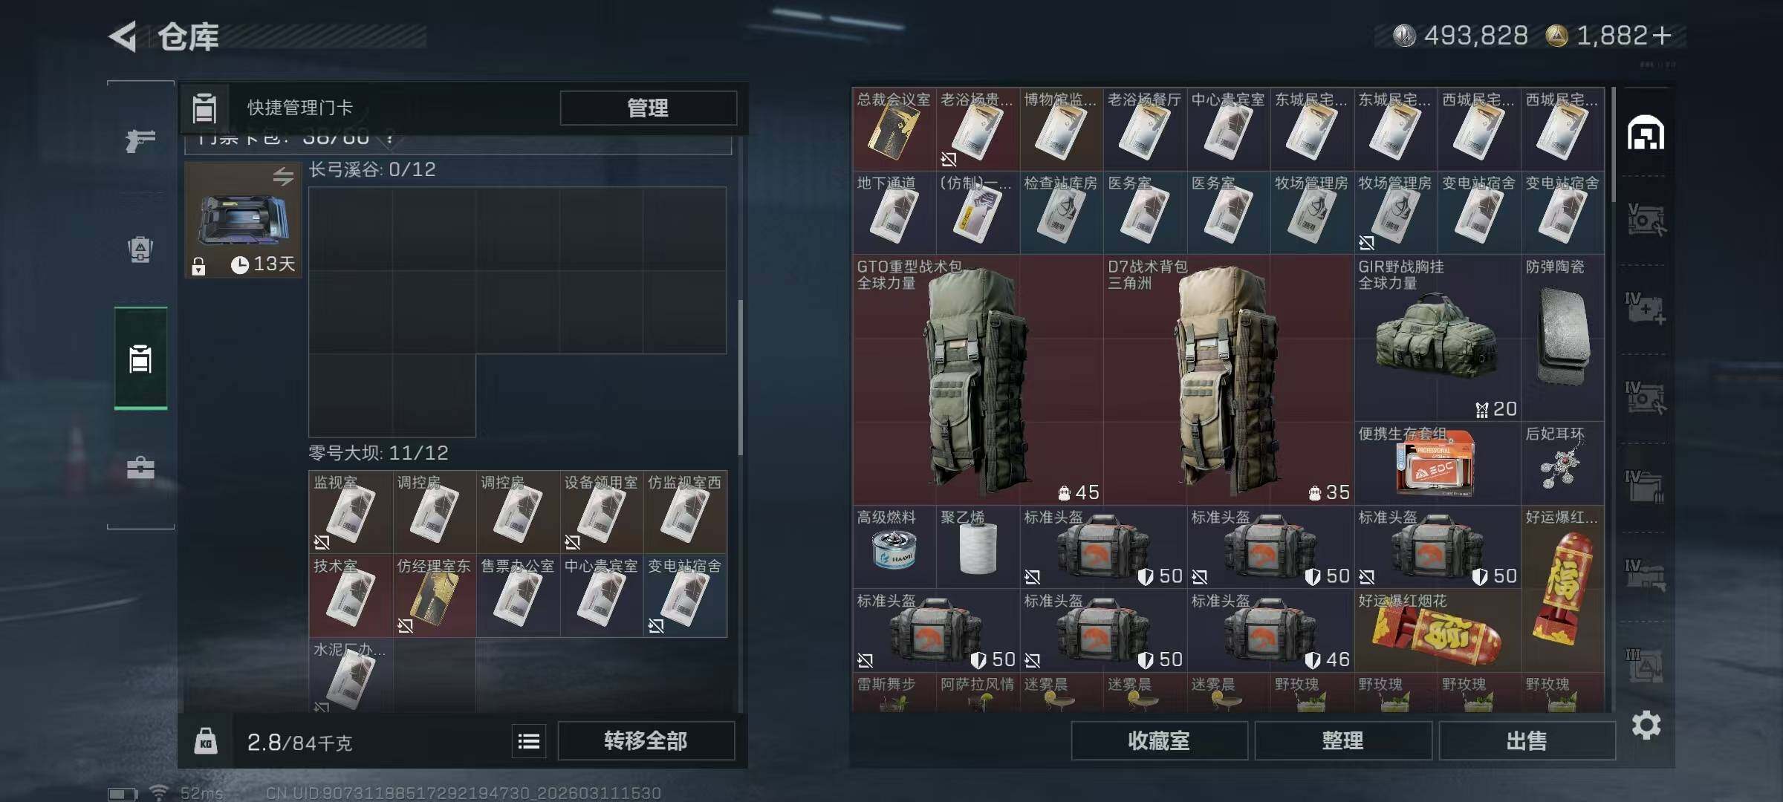Open the 收藏室 button
This screenshot has height=802, width=1783.
point(1159,741)
